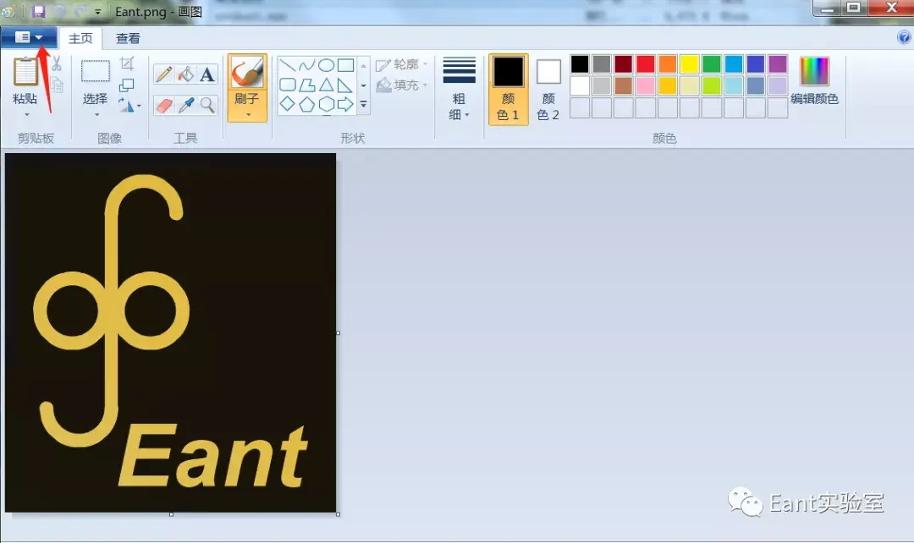The image size is (914, 543).
Task: Click the Paste clipboard icon
Action: [x=25, y=72]
